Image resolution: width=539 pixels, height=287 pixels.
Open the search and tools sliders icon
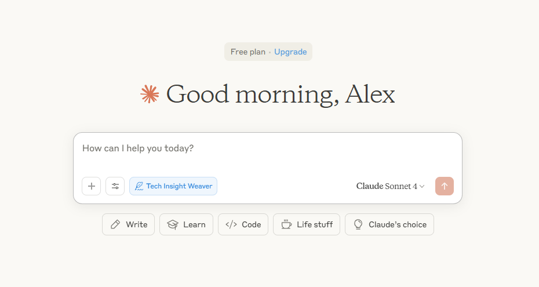pos(115,186)
